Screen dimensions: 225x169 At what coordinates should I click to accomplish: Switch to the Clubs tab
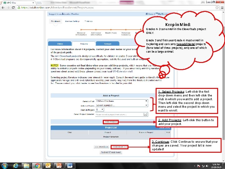tap(60, 44)
